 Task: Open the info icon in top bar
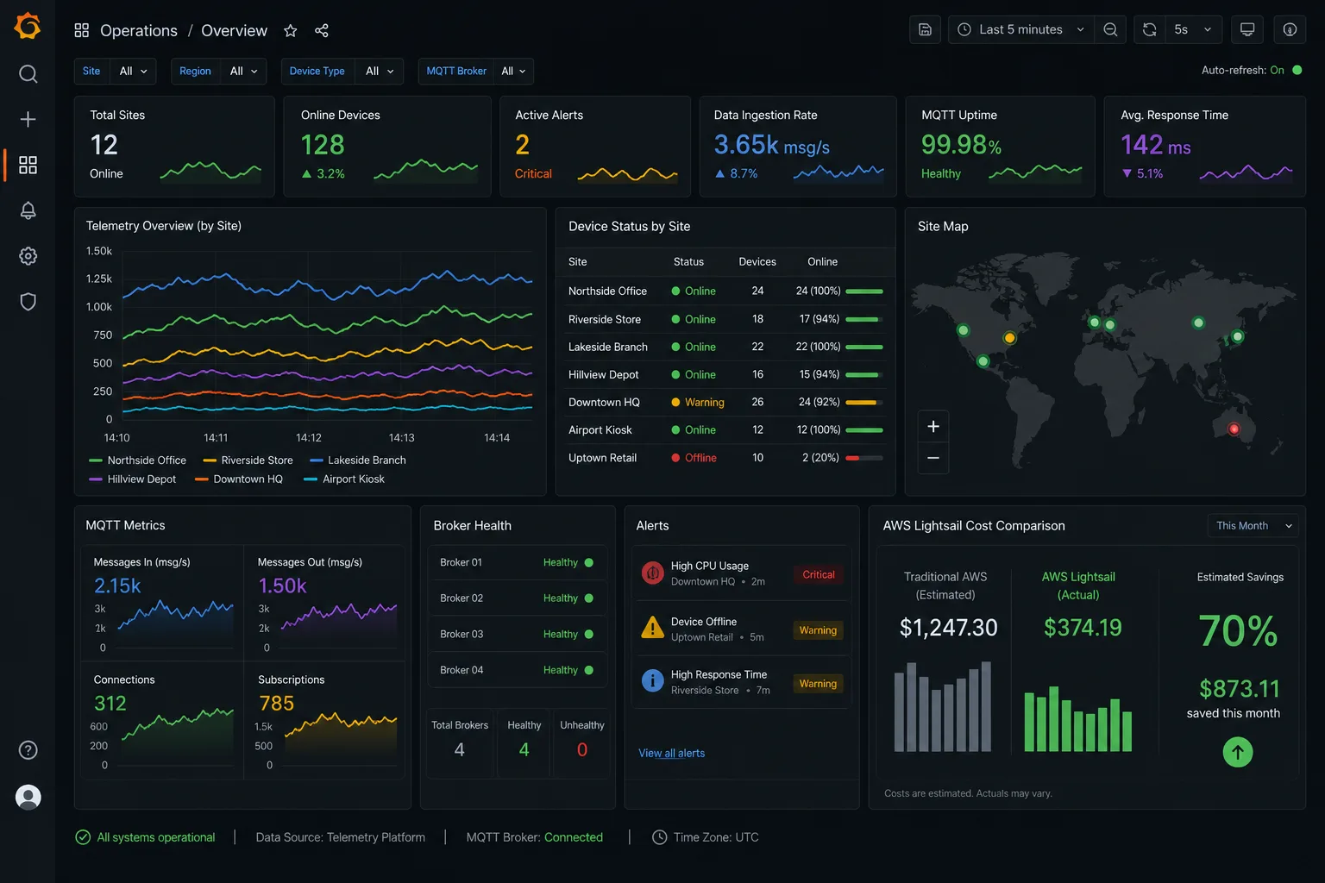[x=1290, y=29]
